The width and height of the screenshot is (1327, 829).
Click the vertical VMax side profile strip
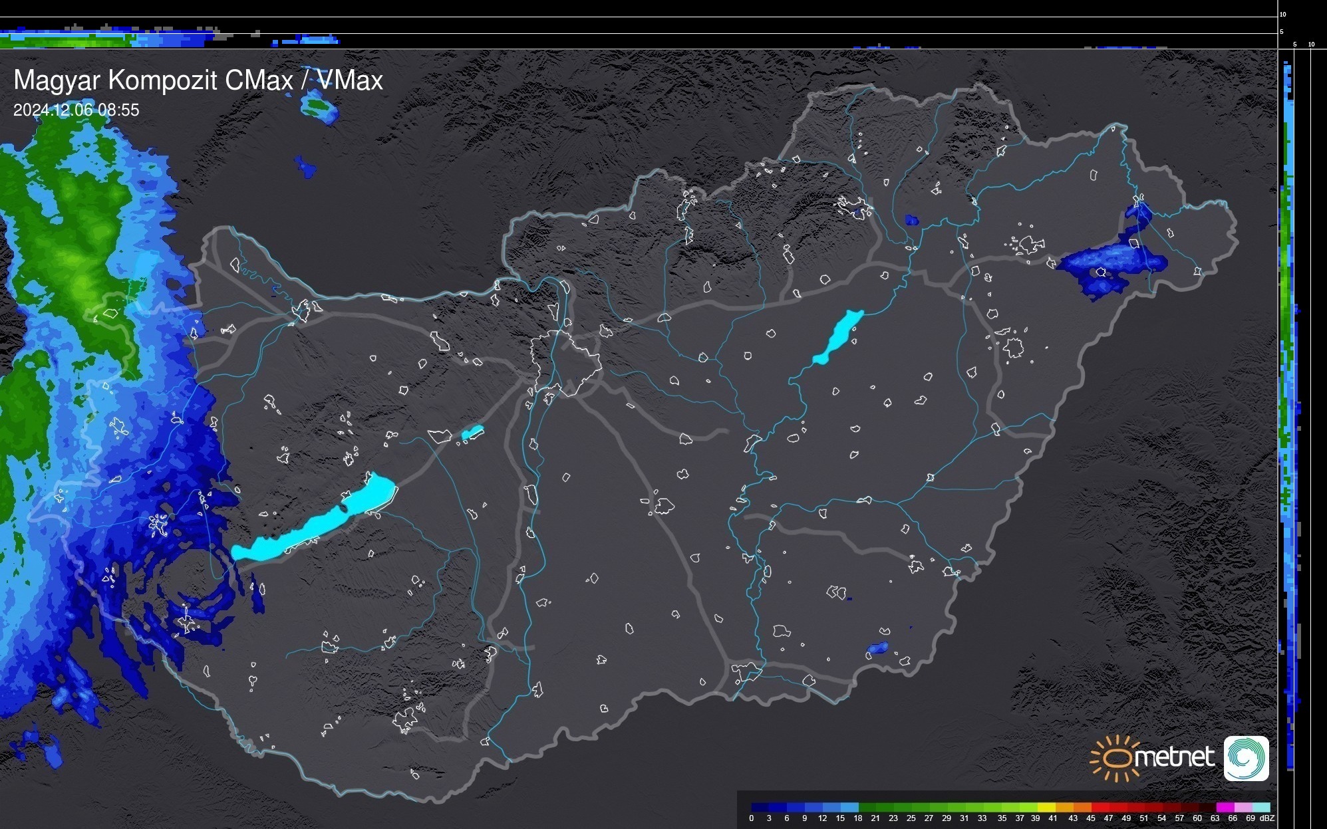[1288, 399]
